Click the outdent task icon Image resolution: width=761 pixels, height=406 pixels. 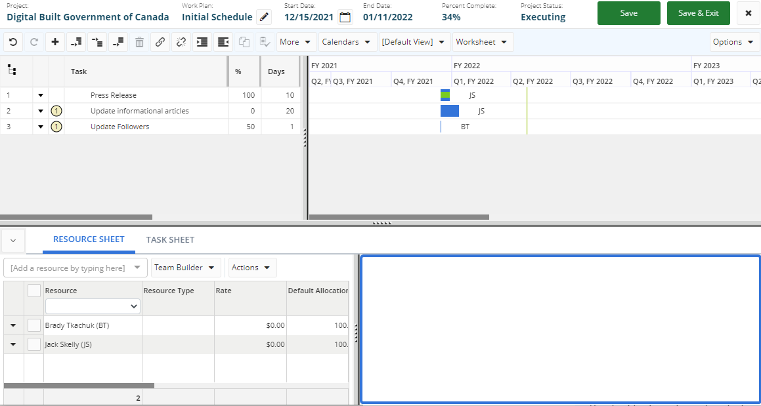pyautogui.click(x=223, y=42)
